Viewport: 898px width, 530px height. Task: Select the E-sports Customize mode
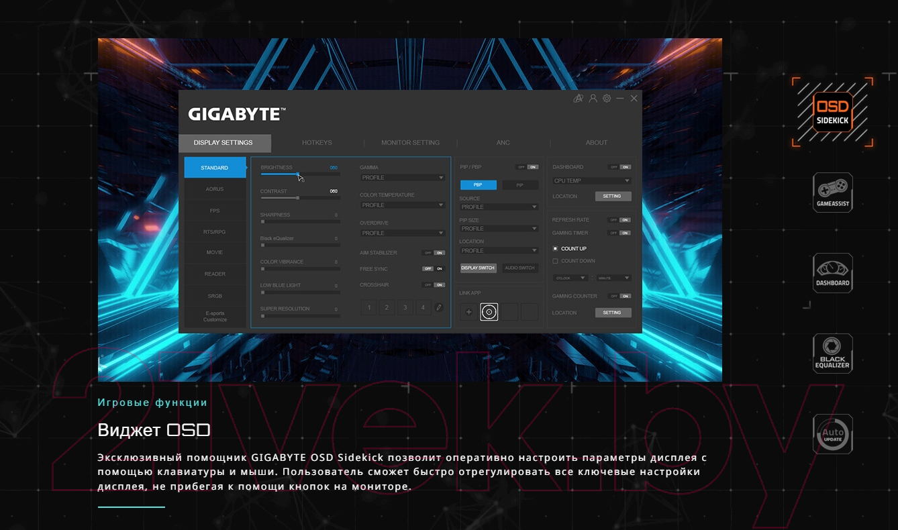coord(215,317)
